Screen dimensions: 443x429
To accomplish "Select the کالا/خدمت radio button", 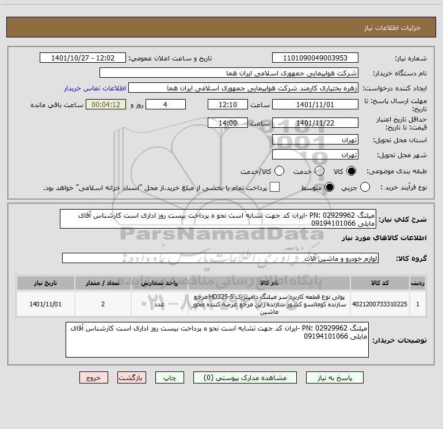I will (280, 171).
